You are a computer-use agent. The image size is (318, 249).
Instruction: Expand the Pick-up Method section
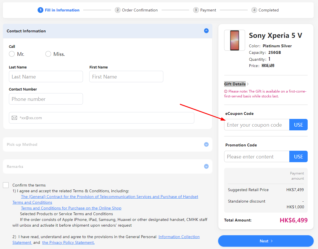coord(206,144)
